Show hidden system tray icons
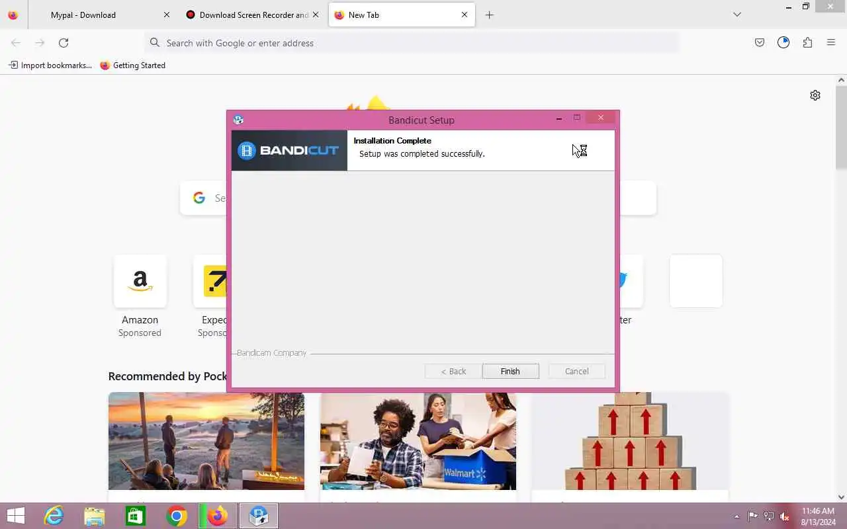This screenshot has height=529, width=847. click(x=737, y=516)
